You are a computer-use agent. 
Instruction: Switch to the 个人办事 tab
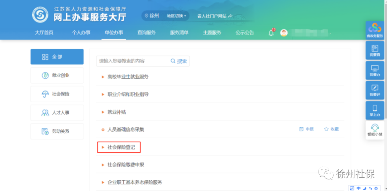point(81,33)
